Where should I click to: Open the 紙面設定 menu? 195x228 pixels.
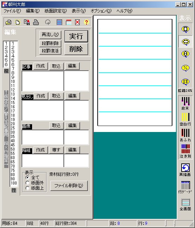tap(55, 11)
